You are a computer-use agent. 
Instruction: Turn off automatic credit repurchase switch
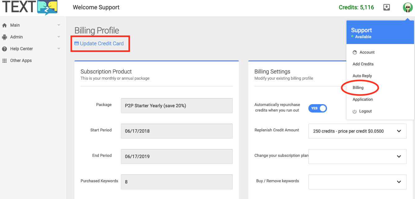[317, 108]
